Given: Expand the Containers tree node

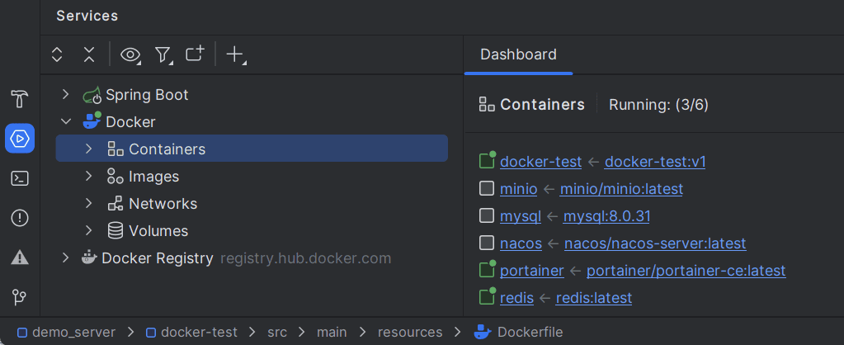Looking at the screenshot, I should coord(89,149).
